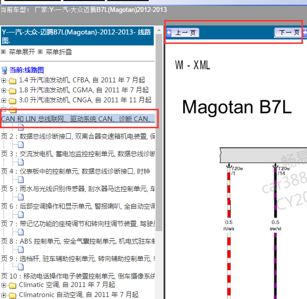The image size is (307, 299).
Task: Select 1.4 升汽油发动机, CFBA entry
Action: click(x=82, y=80)
